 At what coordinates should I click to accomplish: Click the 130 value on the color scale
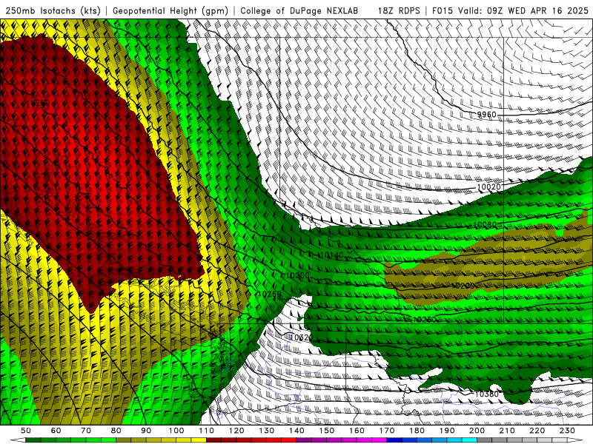267,431
